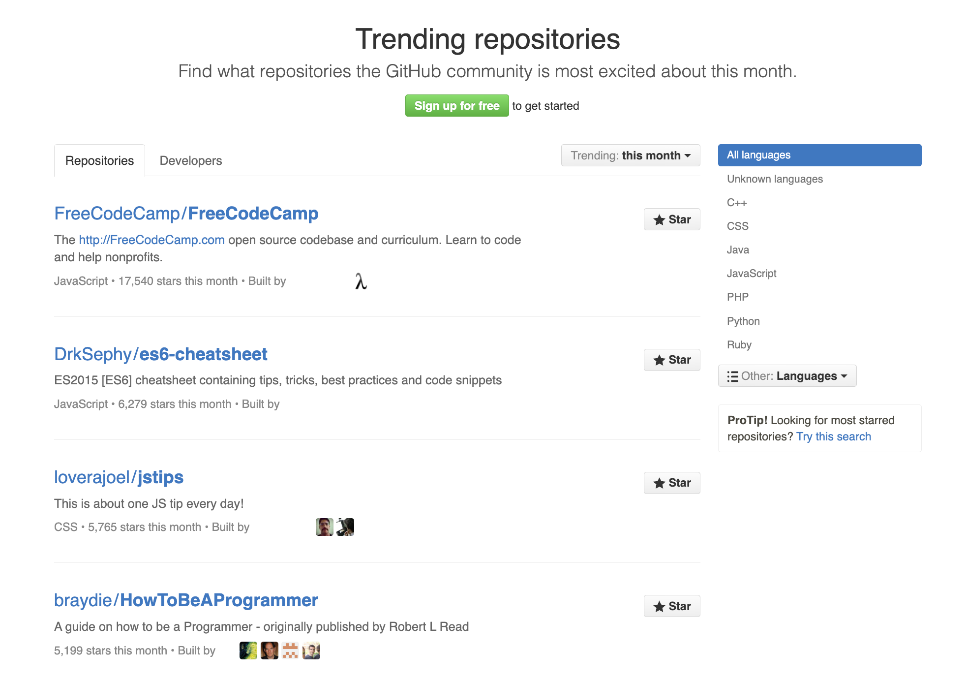Star the FreeCodeCamp repository
Screen dimensions: 967x682
[x=671, y=219]
